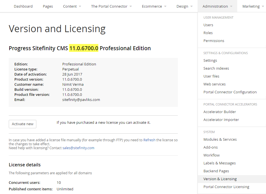Launch Accelerator Importer
This screenshot has width=266, height=194.
(221, 120)
